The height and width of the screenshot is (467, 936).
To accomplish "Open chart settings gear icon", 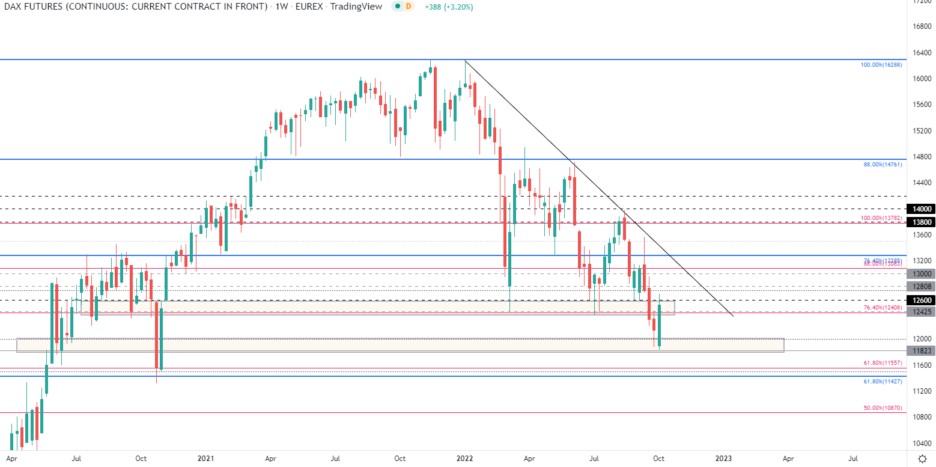I will click(x=921, y=458).
